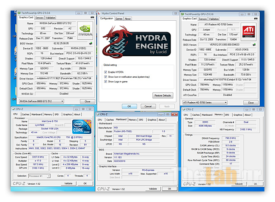This screenshot has height=202, width=275.
Task: Click Restore Defaults in Hydra Control Panel
Action: point(163,96)
